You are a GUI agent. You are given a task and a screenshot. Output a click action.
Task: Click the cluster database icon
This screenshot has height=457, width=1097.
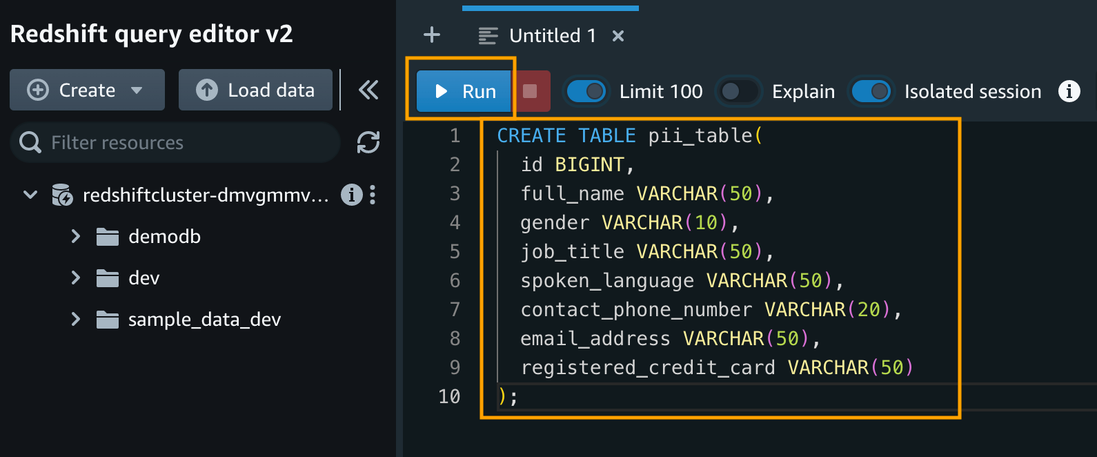[x=62, y=195]
